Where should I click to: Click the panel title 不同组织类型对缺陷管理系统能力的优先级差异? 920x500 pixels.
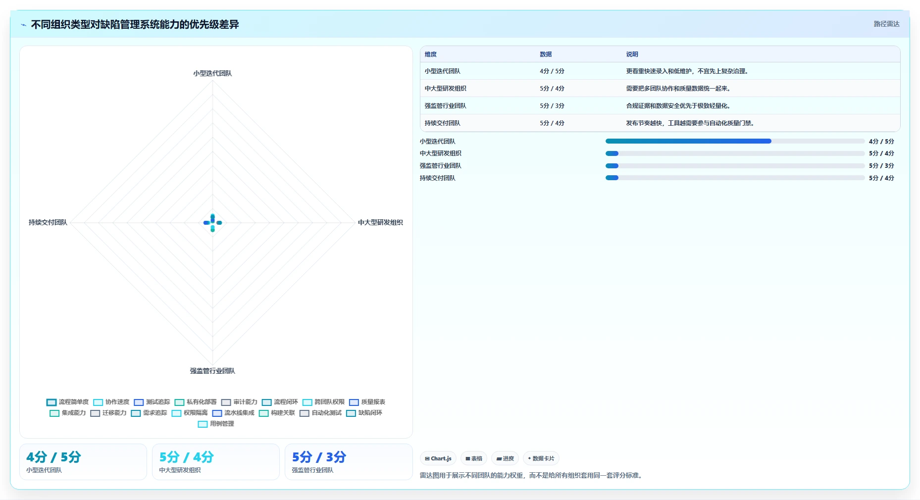[x=135, y=25]
